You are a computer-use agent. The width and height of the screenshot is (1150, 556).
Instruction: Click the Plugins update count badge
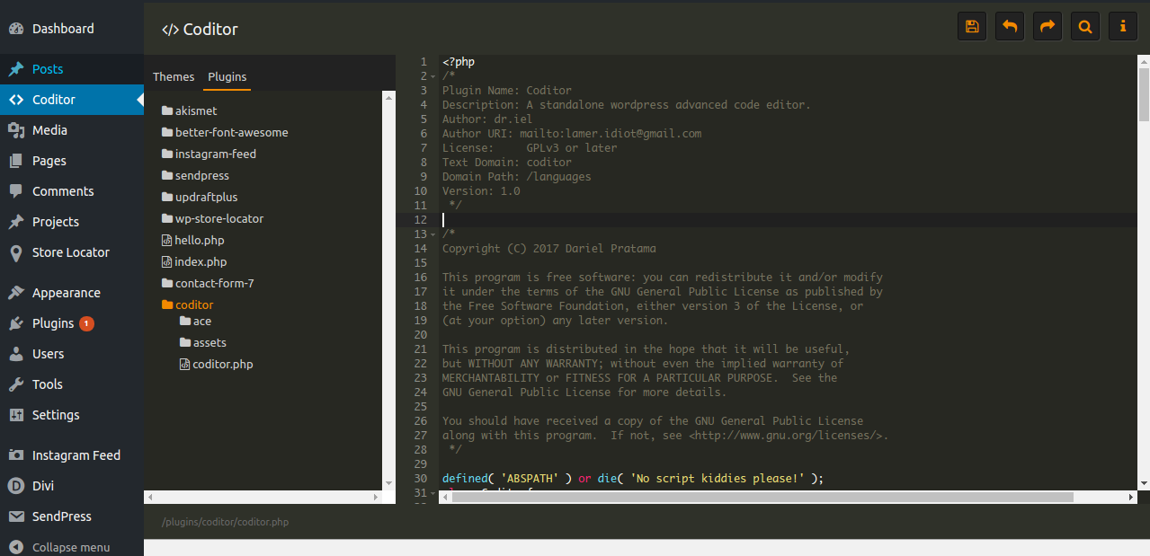(86, 323)
